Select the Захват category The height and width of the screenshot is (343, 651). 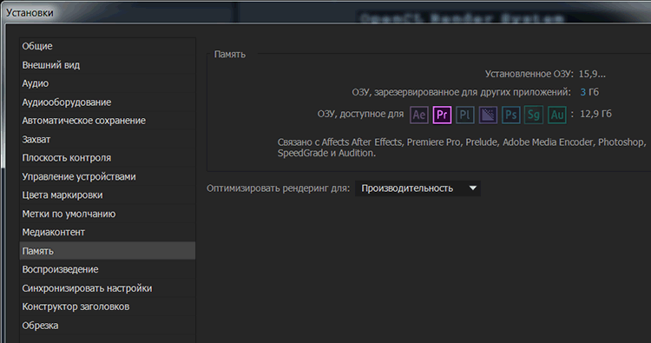[x=108, y=139]
